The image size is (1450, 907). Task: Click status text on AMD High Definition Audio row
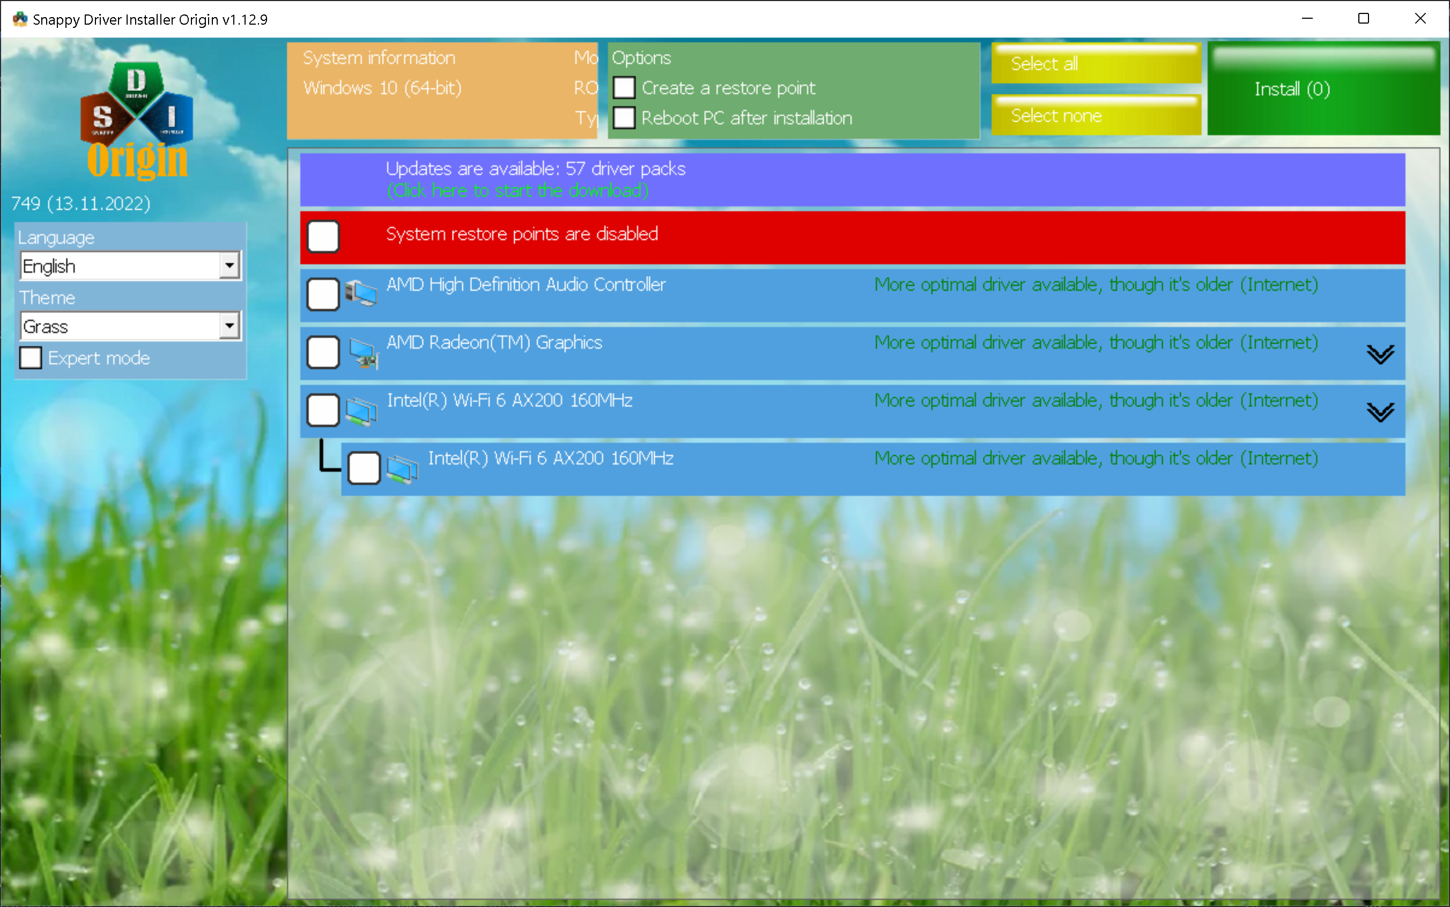(x=1096, y=284)
